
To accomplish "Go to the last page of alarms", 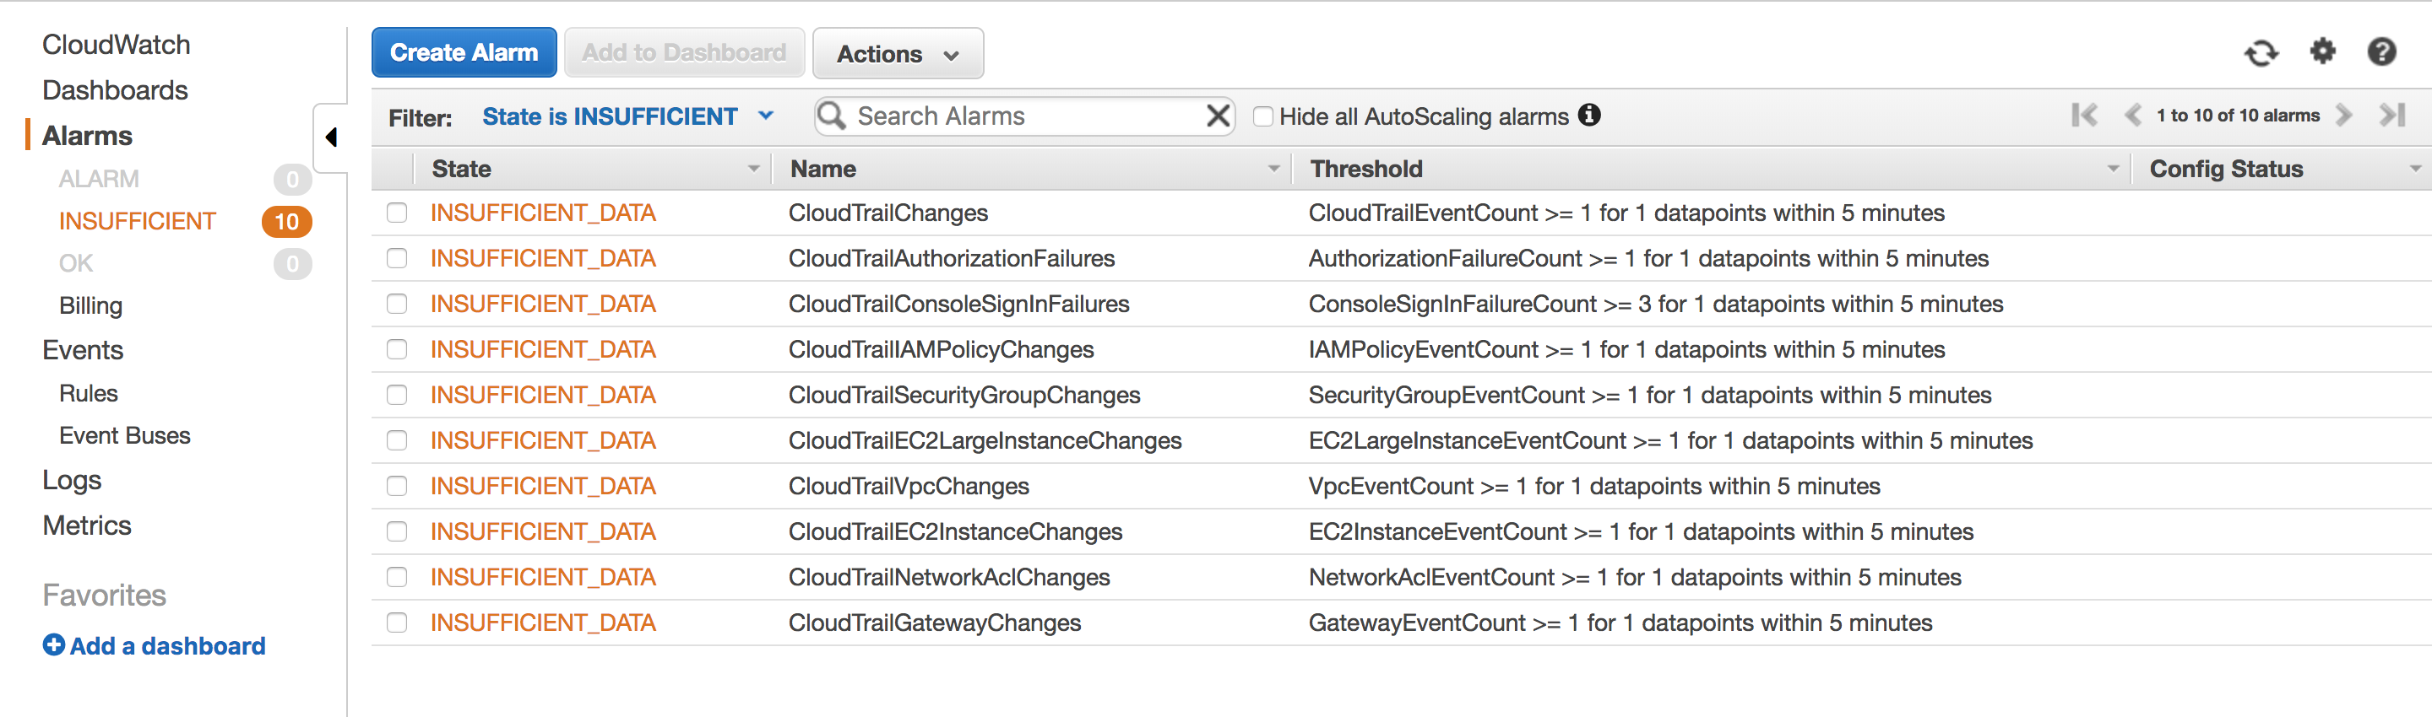I will click(2391, 115).
